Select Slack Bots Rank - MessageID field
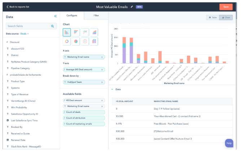241x154 pixels. [26, 147]
